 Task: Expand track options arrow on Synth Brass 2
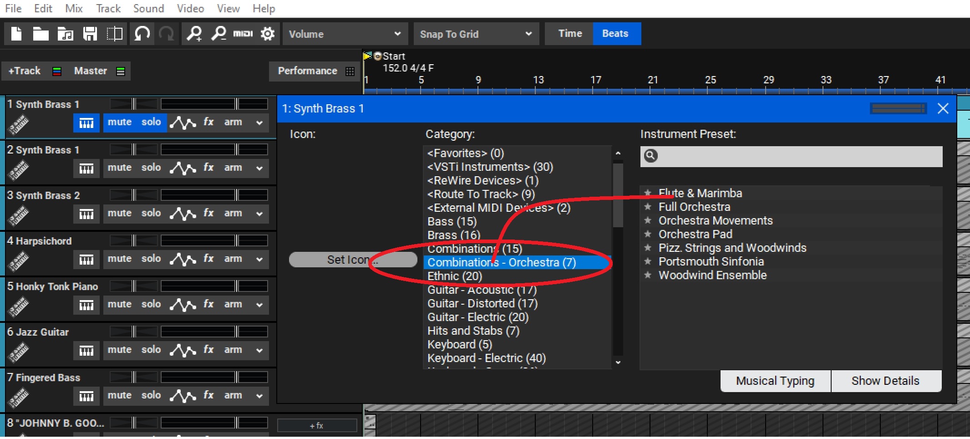[x=259, y=214]
